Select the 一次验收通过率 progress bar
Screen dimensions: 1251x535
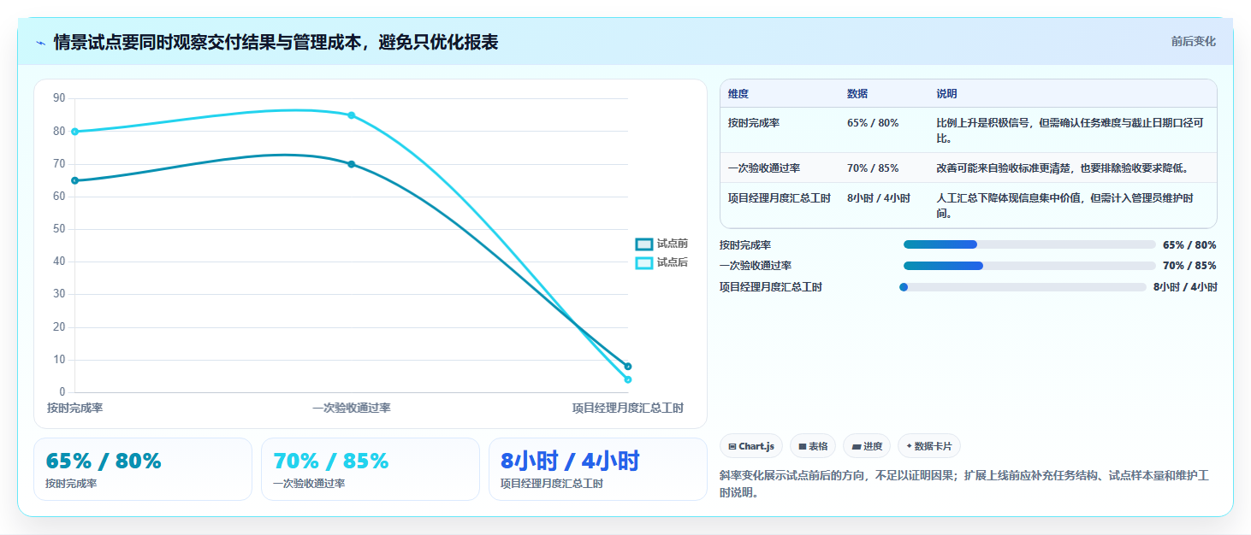pos(1029,266)
